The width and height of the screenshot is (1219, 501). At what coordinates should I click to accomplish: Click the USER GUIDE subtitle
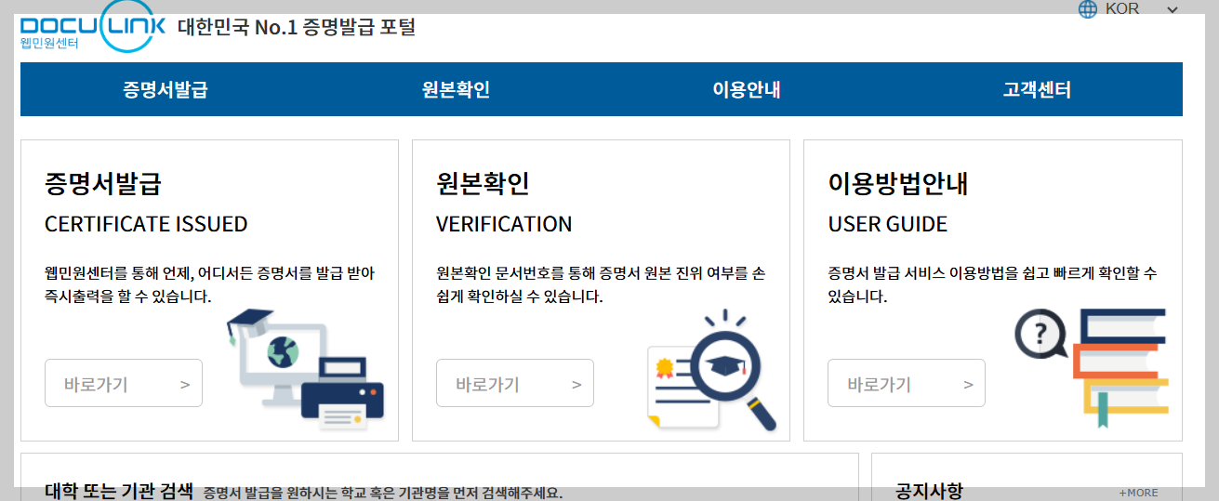click(888, 224)
